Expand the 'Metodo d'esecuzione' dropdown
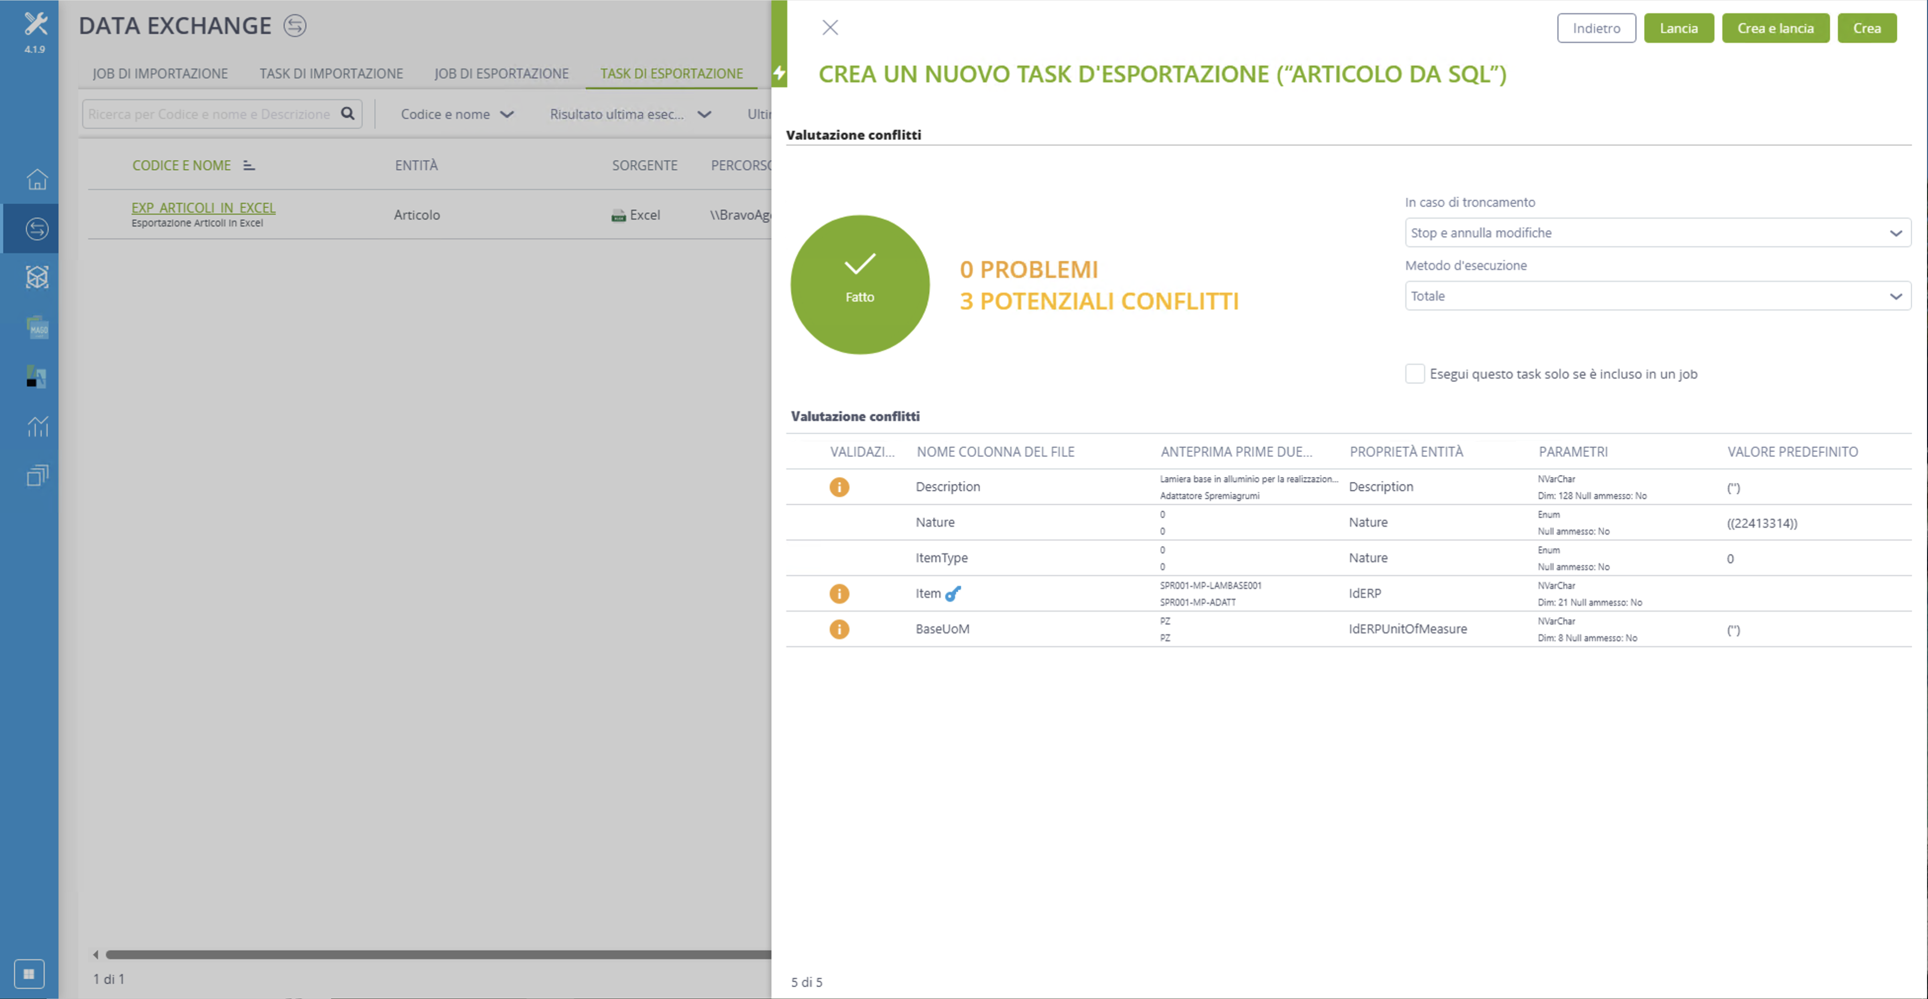Image resolution: width=1928 pixels, height=999 pixels. pyautogui.click(x=1657, y=295)
